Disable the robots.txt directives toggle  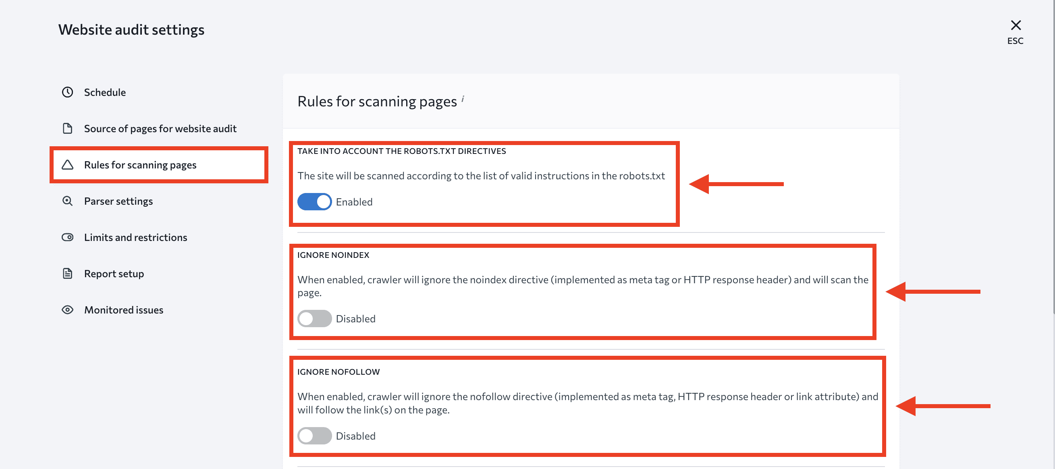click(314, 201)
